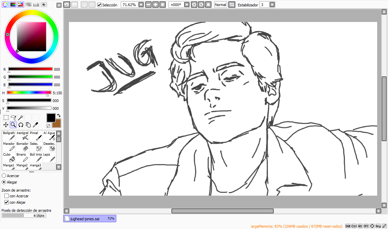Click the brush list scroll-down arrow

coord(59,167)
